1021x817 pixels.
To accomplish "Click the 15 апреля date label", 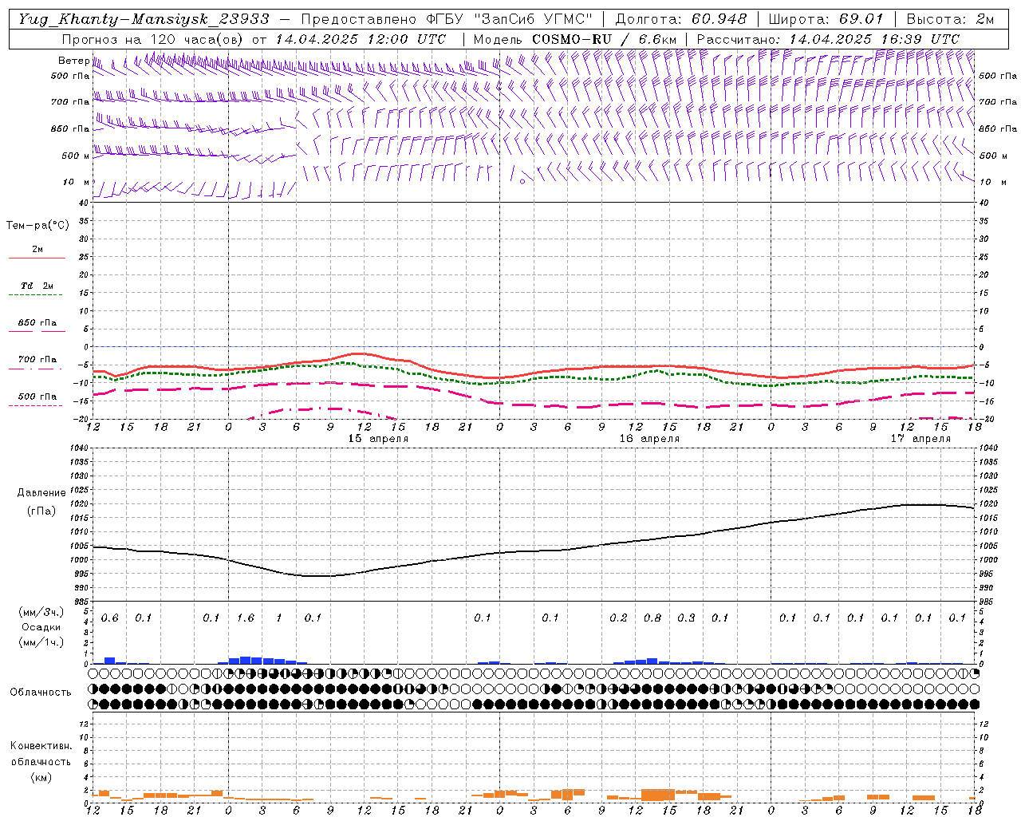I will coord(378,439).
